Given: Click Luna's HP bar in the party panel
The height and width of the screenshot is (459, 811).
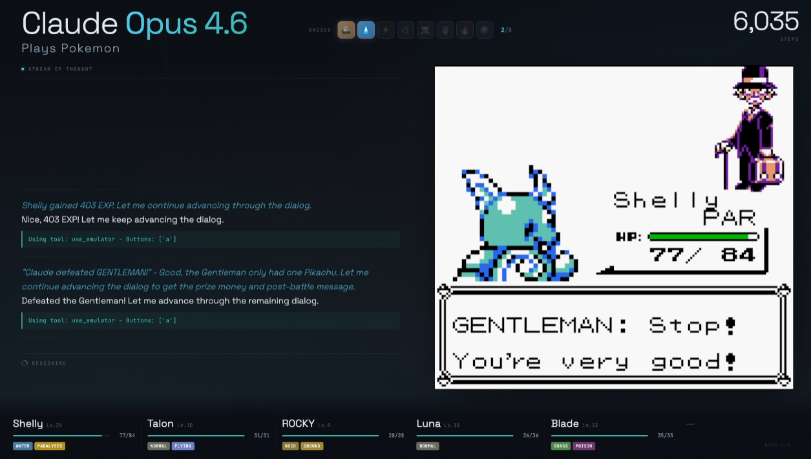Looking at the screenshot, I should 465,436.
